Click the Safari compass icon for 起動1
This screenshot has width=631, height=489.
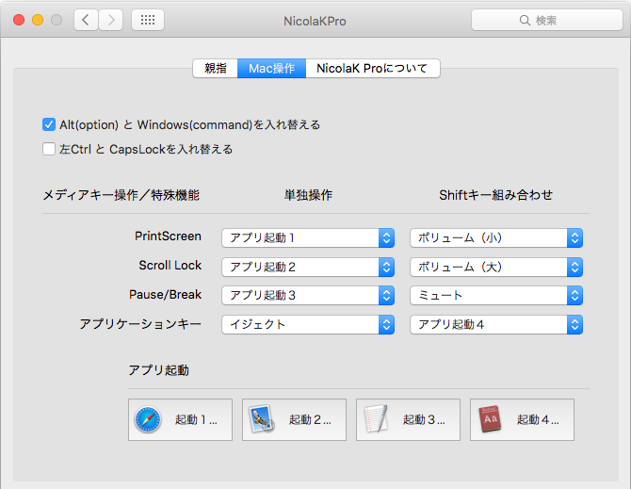pos(148,420)
